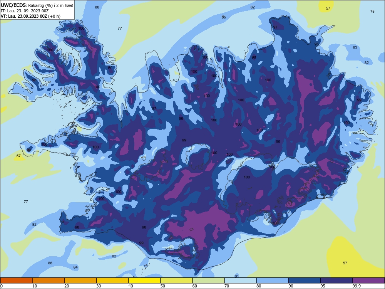Select the indigo 95–99.9 legend band
This screenshot has height=289, width=385.
coord(336,281)
